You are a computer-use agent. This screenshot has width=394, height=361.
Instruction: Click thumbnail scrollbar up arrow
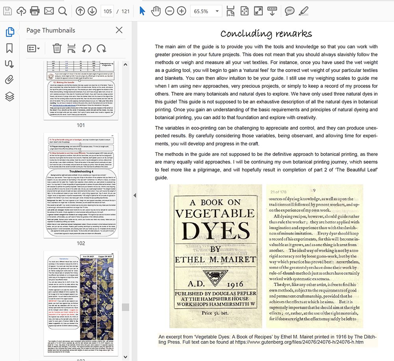125,65
